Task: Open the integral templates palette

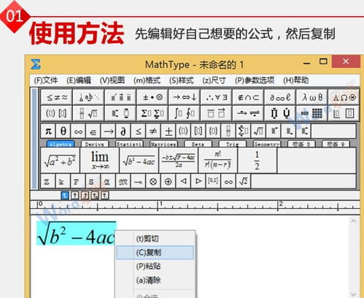Action: (x=185, y=113)
